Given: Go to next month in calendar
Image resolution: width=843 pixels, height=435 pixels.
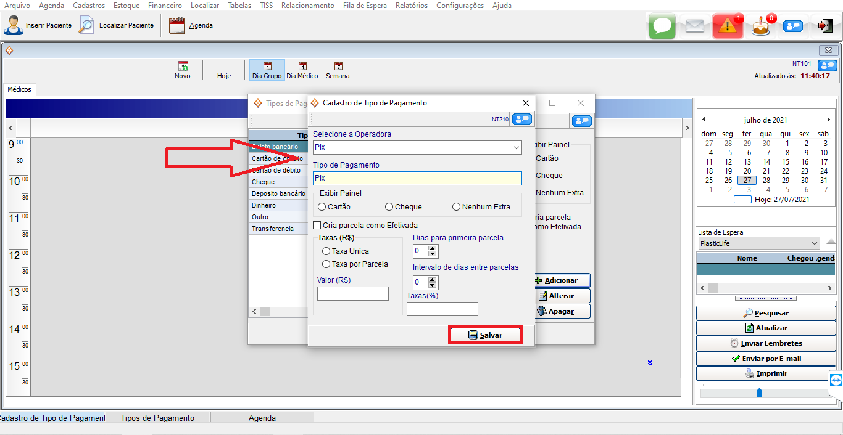Looking at the screenshot, I should pos(829,120).
